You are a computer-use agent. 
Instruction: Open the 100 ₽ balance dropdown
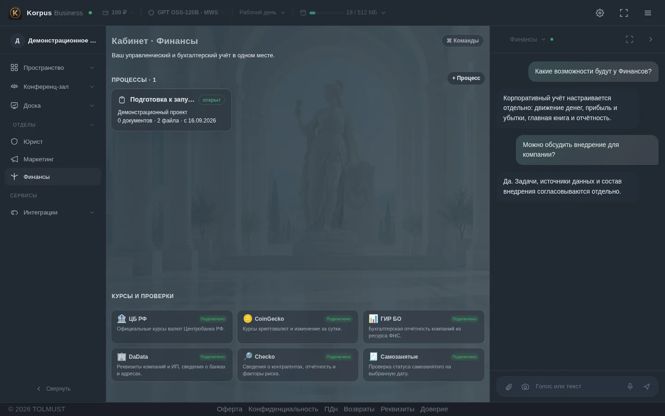tap(118, 12)
